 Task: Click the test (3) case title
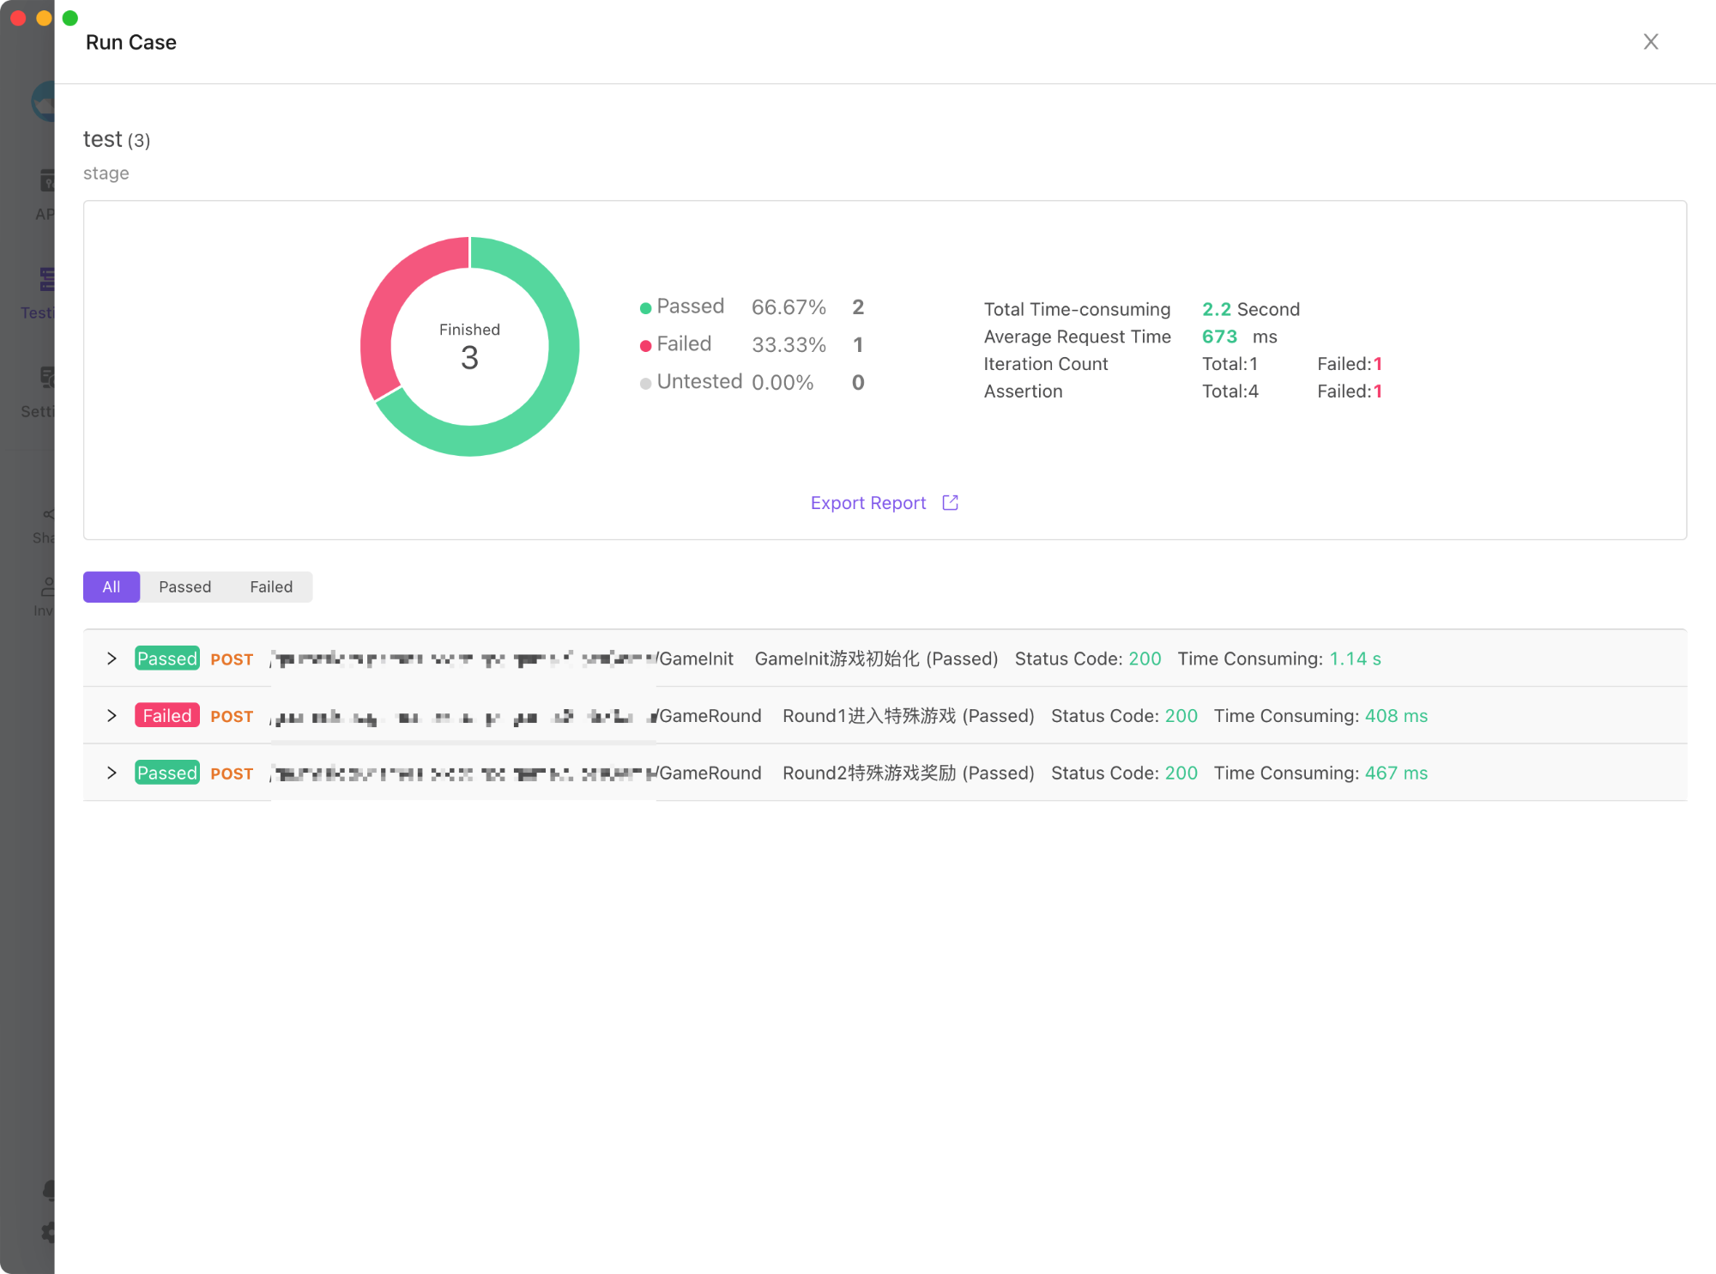pos(117,139)
